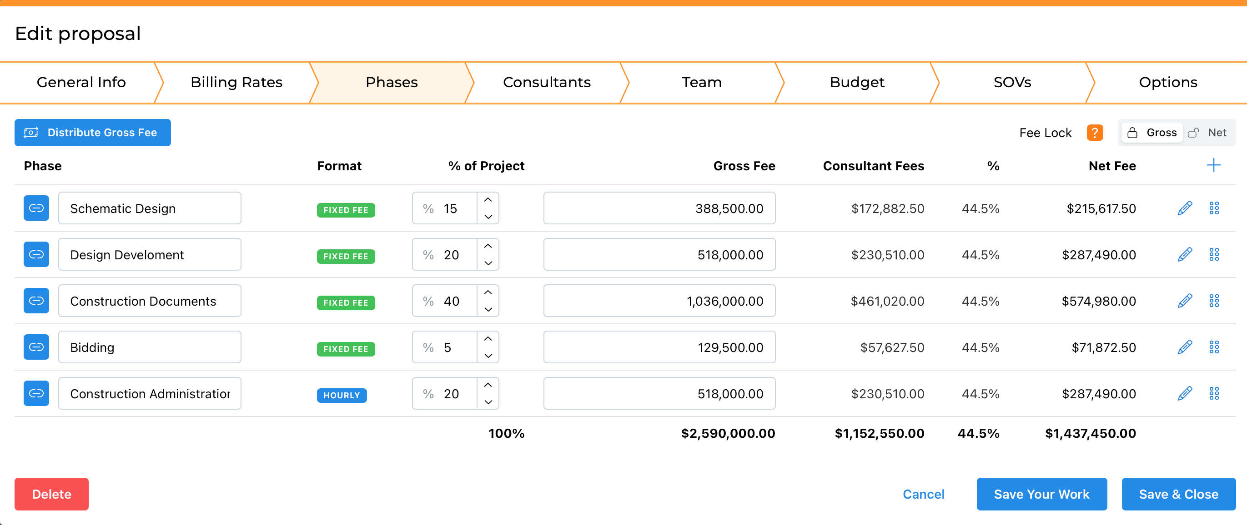Select the Phases step
The width and height of the screenshot is (1247, 525).
pos(391,82)
